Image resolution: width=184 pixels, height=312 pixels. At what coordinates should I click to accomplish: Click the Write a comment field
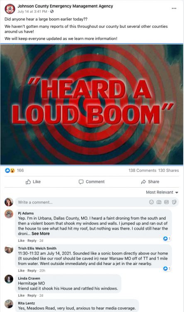(x=97, y=202)
